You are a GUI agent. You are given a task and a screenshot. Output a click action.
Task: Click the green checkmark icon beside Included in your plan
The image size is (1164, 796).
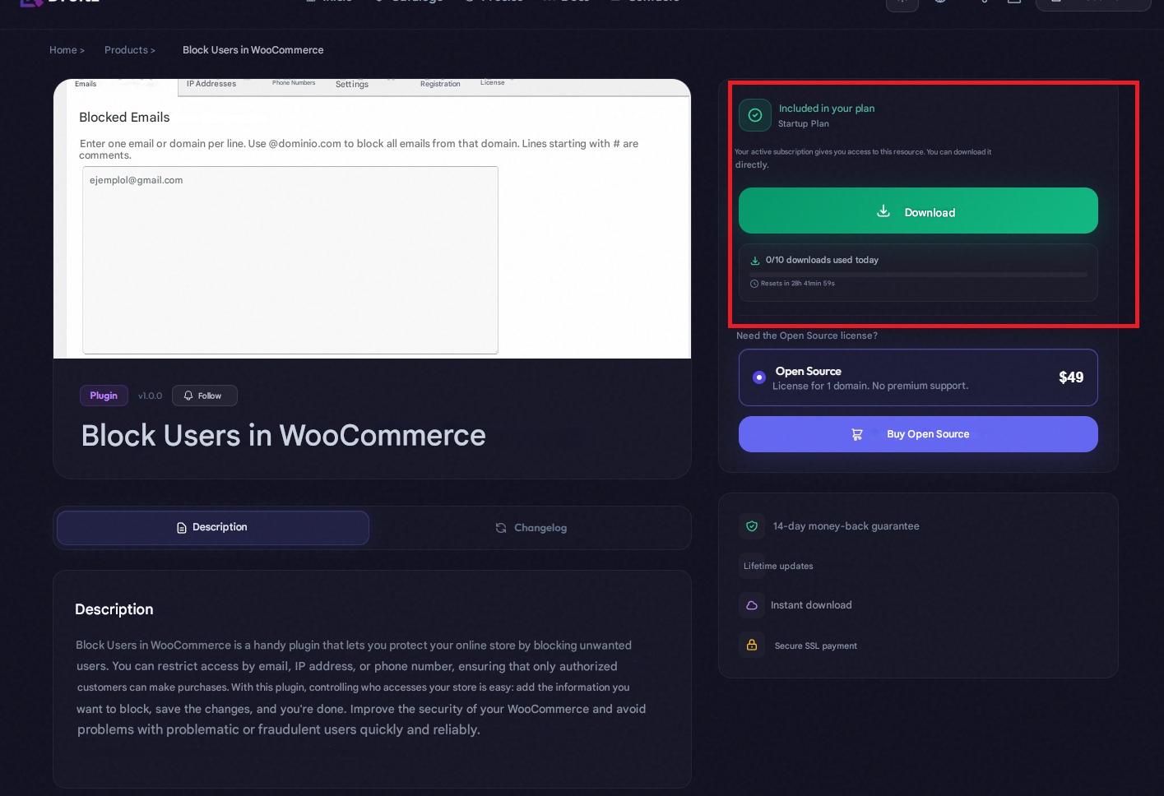pos(754,115)
